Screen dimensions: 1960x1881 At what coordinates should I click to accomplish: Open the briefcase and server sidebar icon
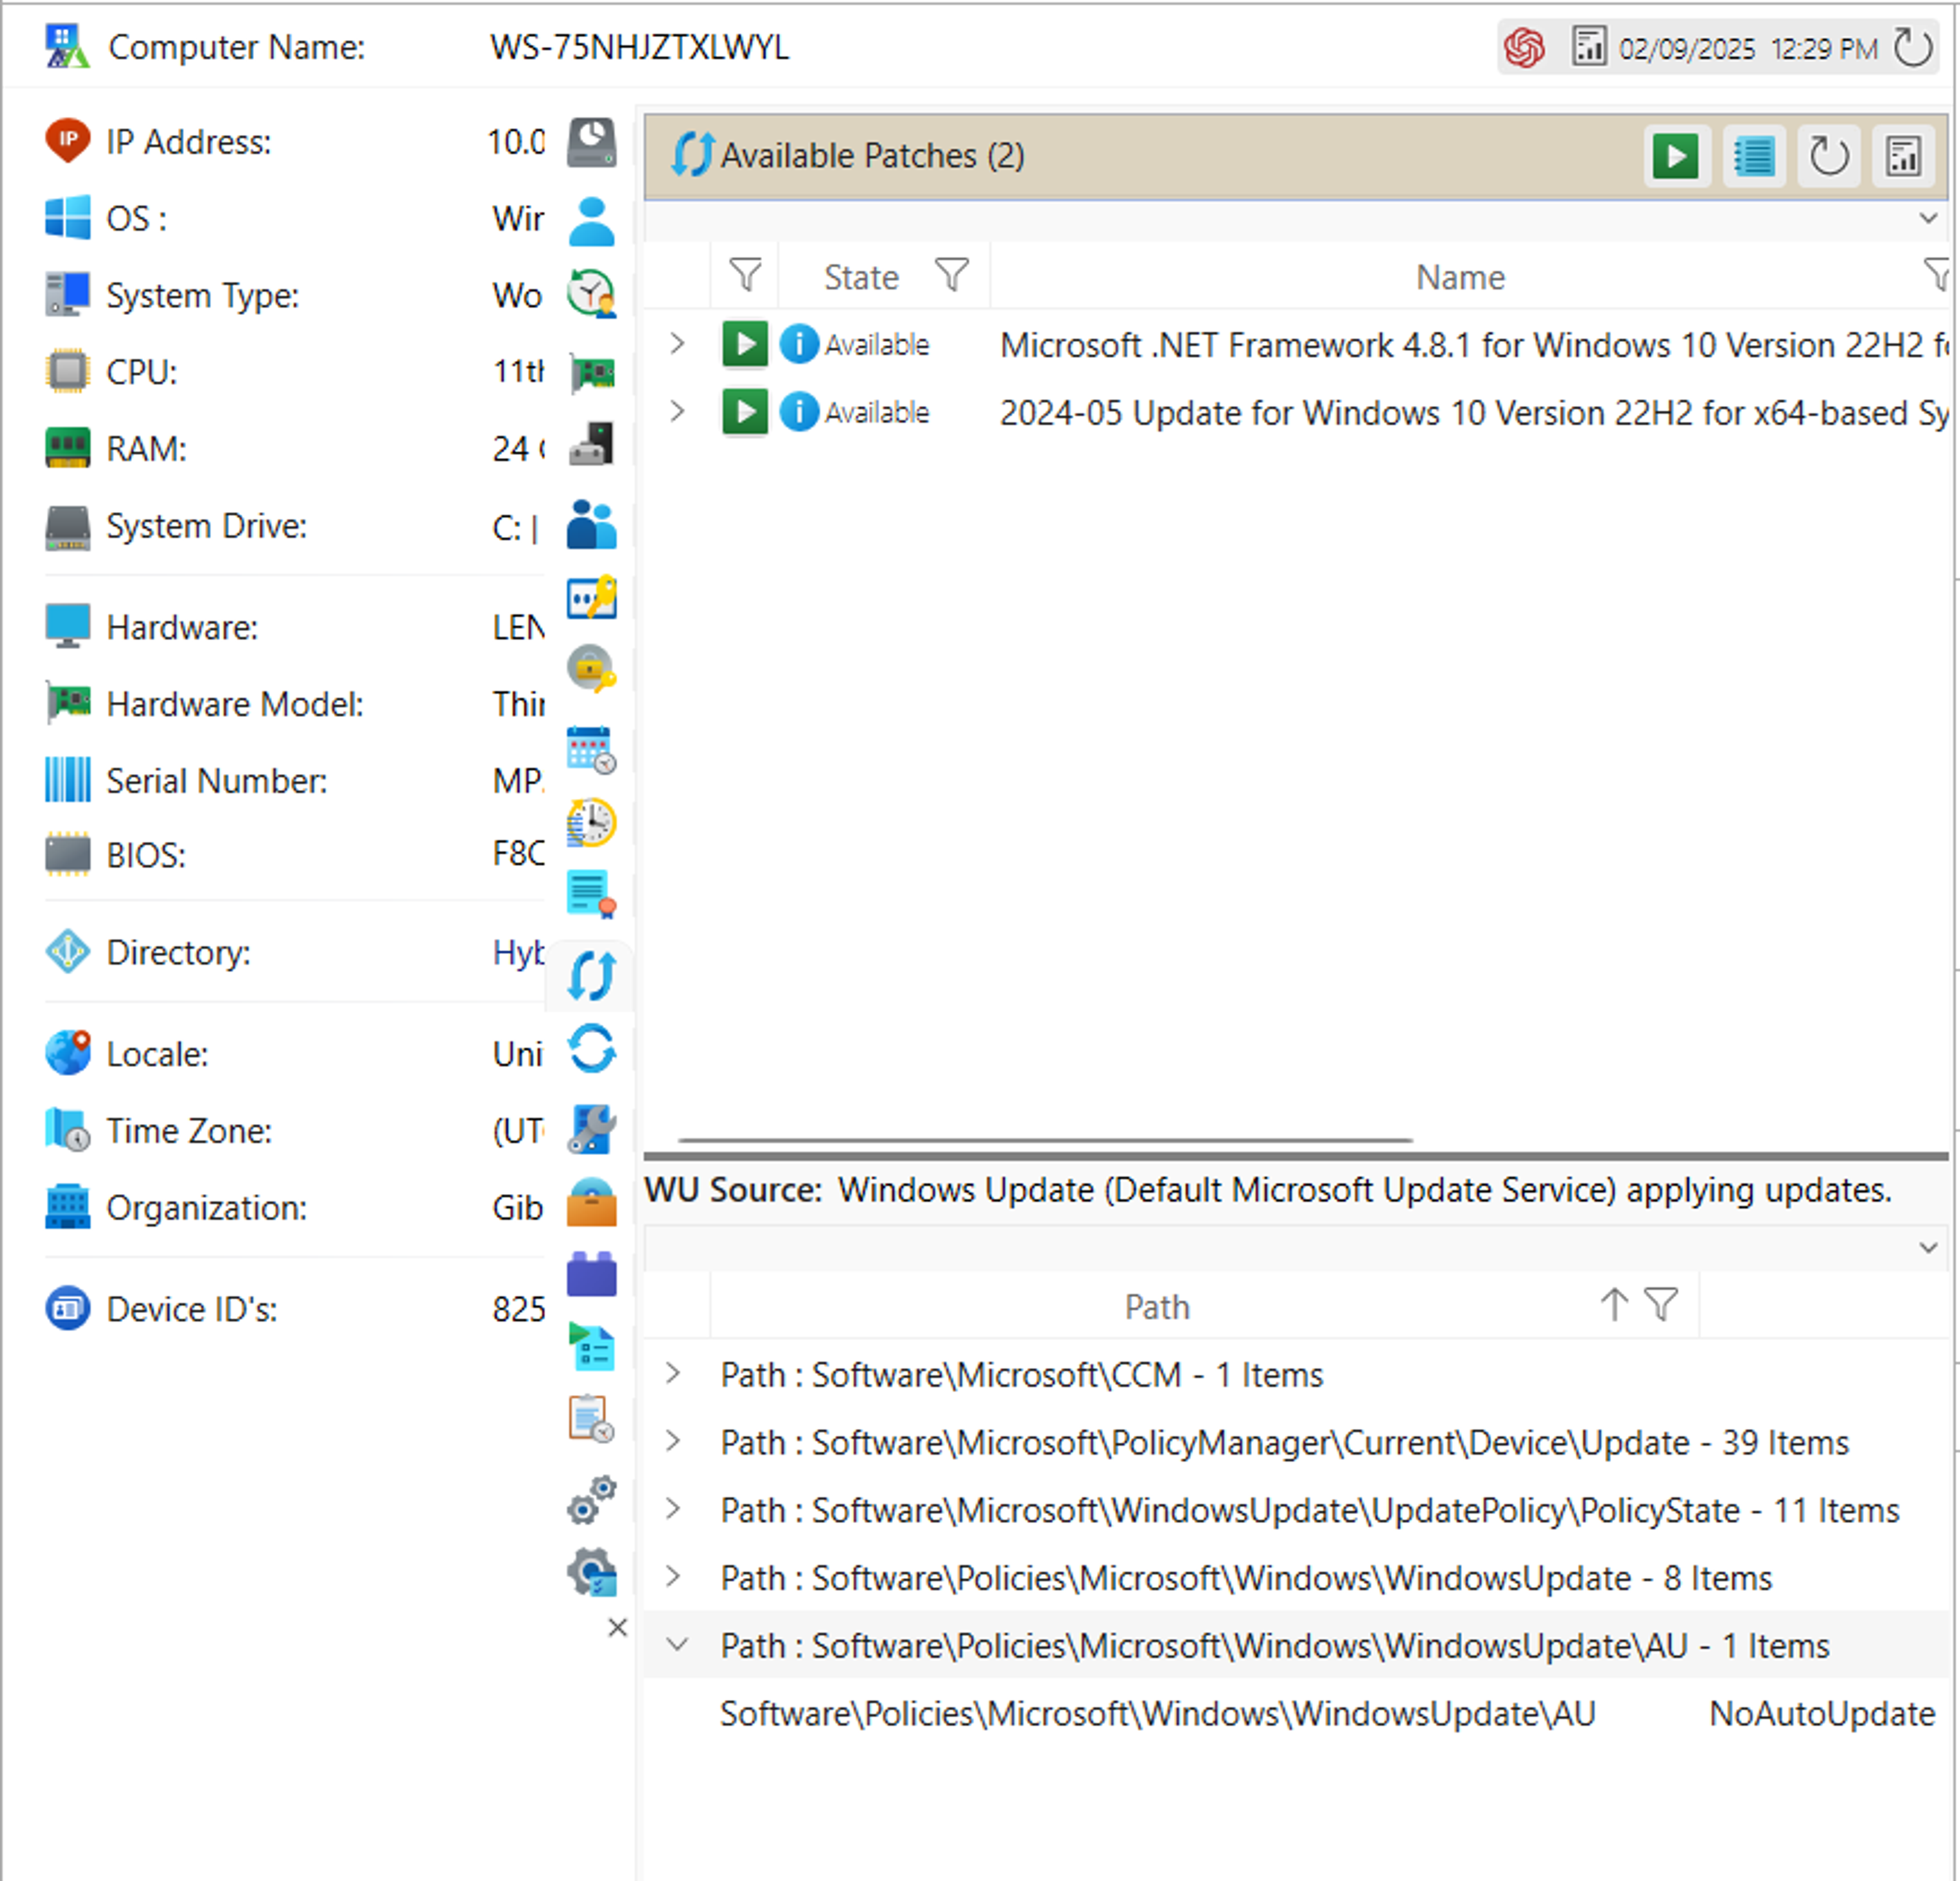[591, 444]
